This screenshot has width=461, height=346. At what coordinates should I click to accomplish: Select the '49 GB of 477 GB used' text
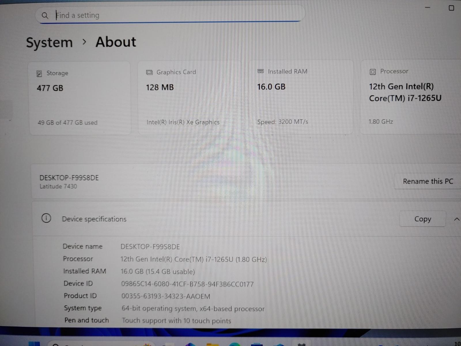click(67, 123)
